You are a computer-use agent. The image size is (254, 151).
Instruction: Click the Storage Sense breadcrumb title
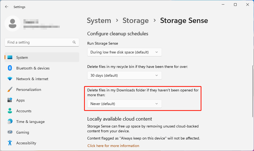(184, 21)
